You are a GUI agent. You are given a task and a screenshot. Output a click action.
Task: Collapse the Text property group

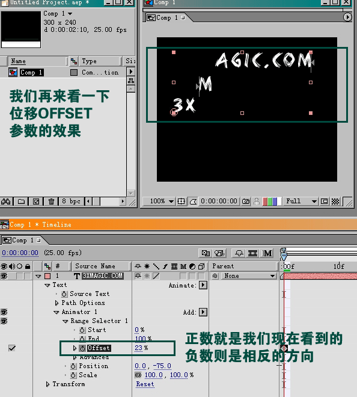coord(47,285)
